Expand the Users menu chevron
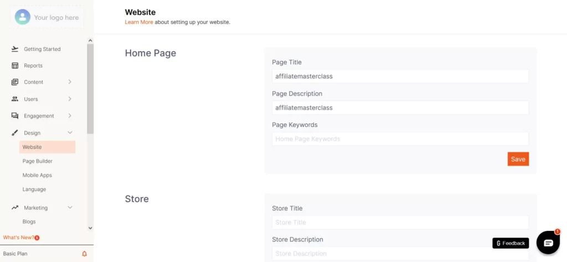Viewport: 567px width, 262px height. [70, 99]
